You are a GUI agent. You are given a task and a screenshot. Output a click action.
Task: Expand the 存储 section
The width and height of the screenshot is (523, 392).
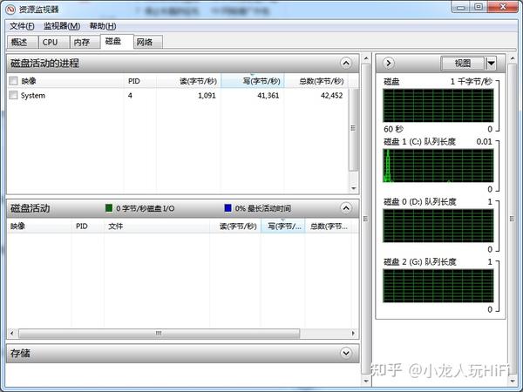(346, 353)
